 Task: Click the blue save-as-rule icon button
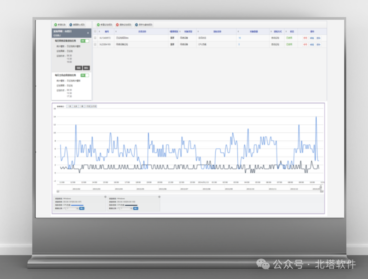pos(136,24)
